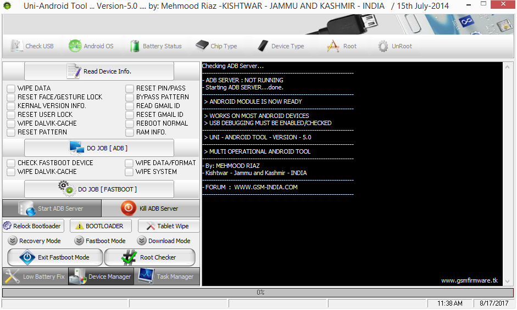Click the Relock Bootloader icon
Screen dimensions: 517x310
(7, 226)
